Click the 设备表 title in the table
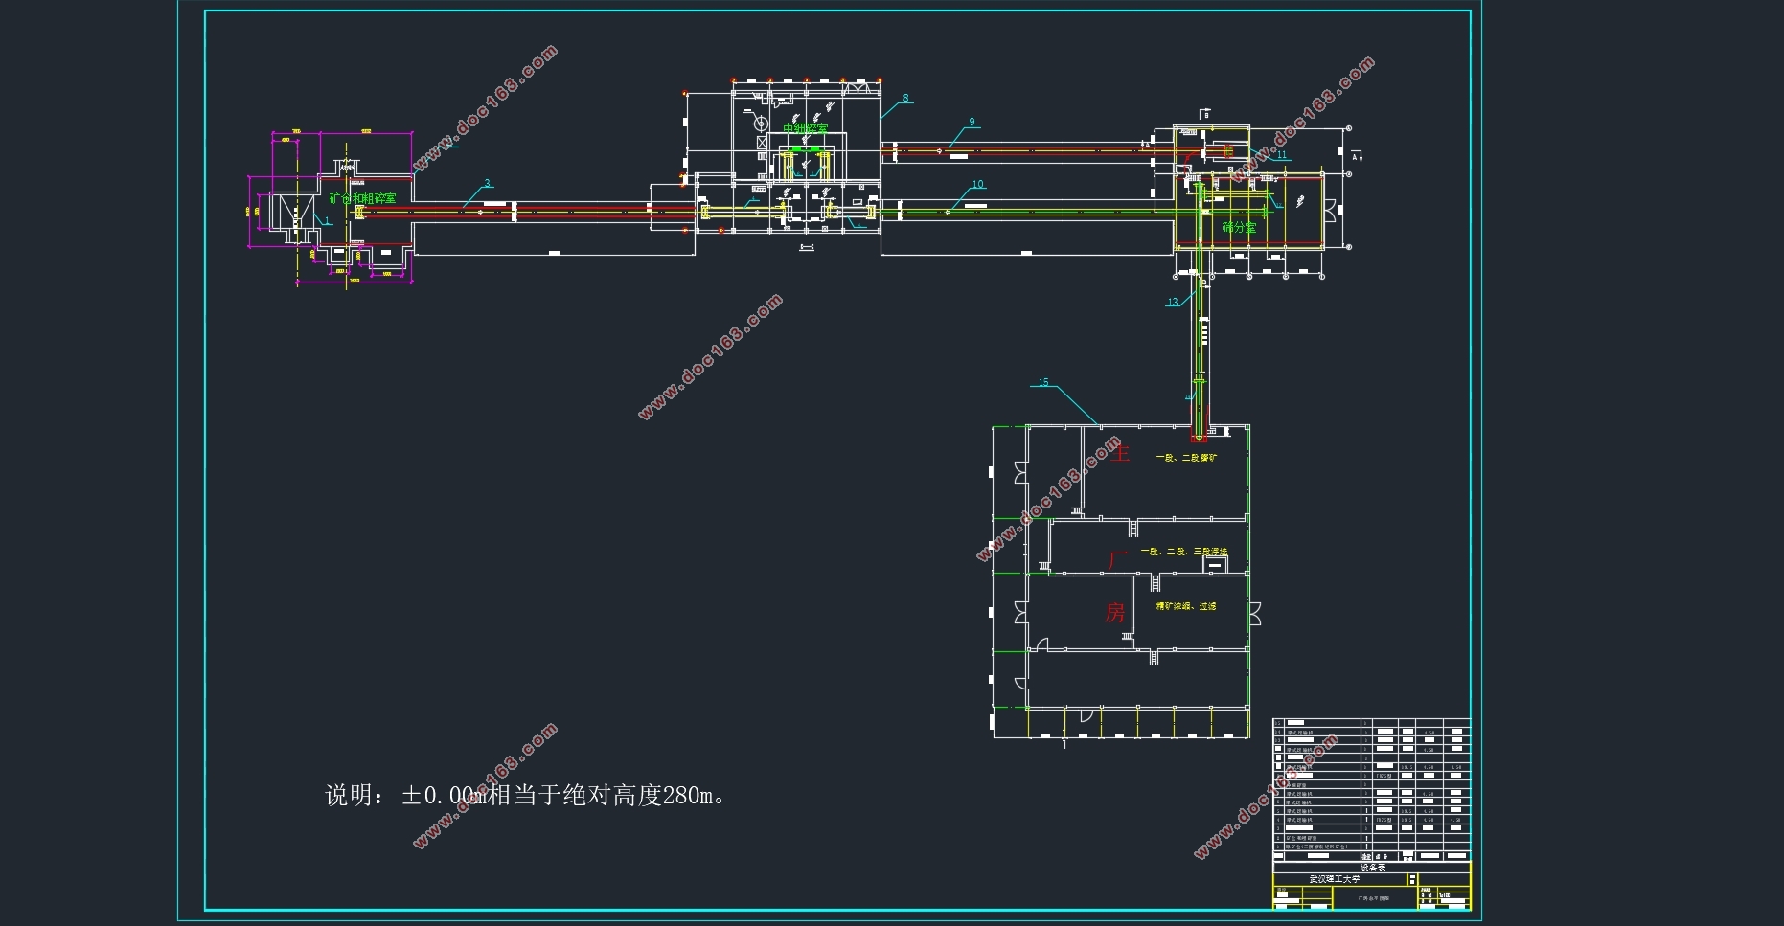This screenshot has width=1784, height=926. (x=1373, y=868)
